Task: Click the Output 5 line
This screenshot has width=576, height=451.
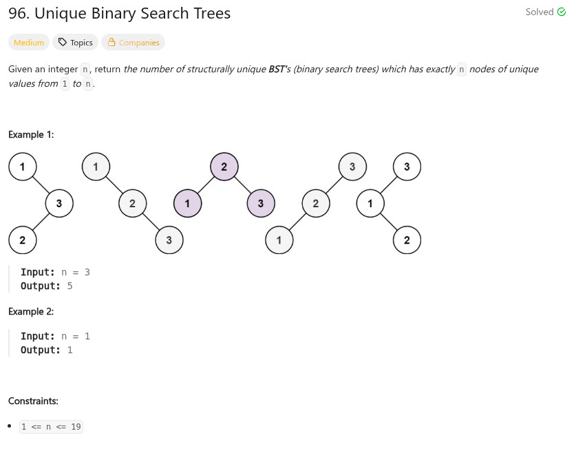Action: (x=46, y=286)
